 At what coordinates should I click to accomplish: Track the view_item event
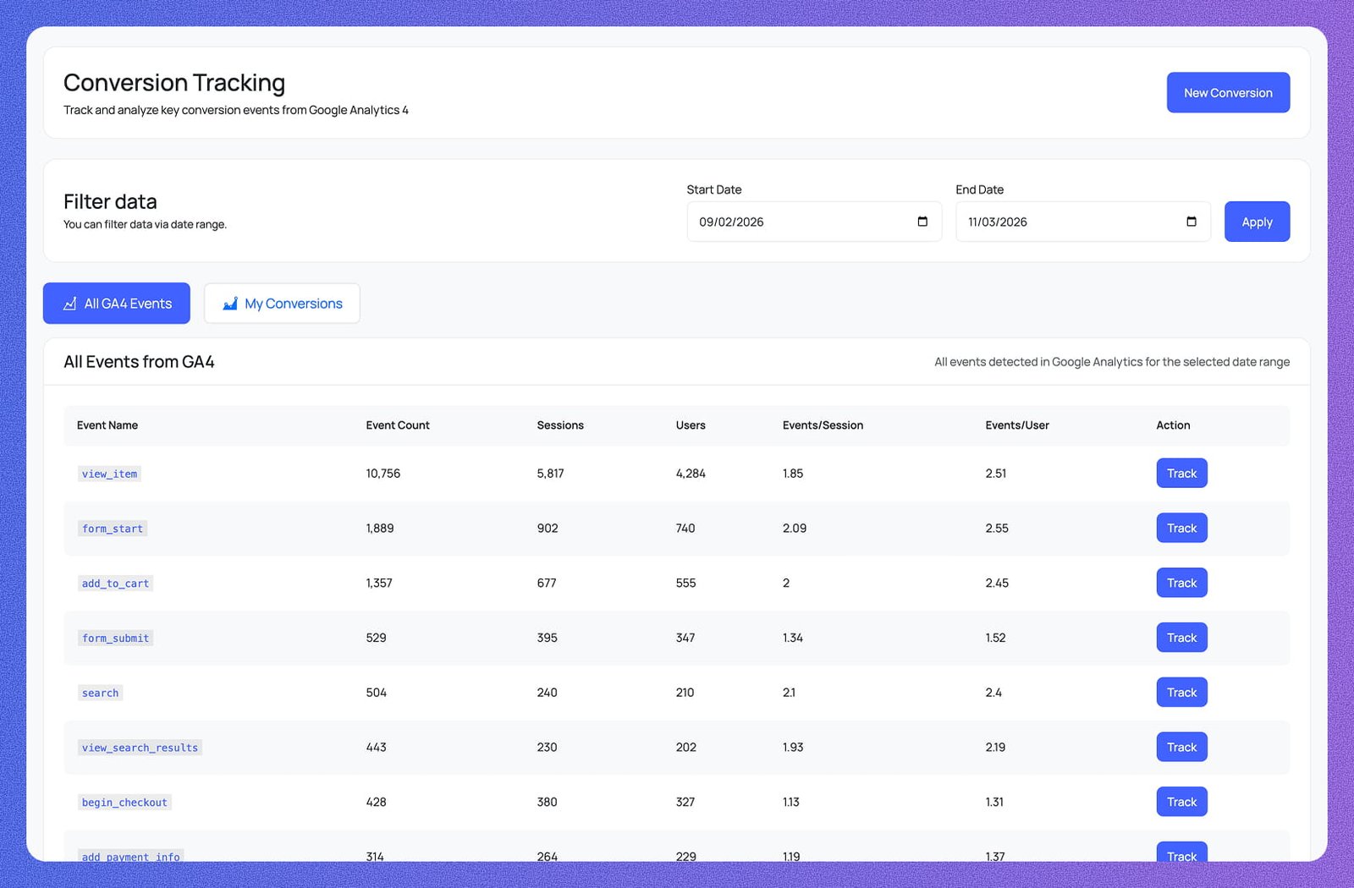pyautogui.click(x=1181, y=473)
